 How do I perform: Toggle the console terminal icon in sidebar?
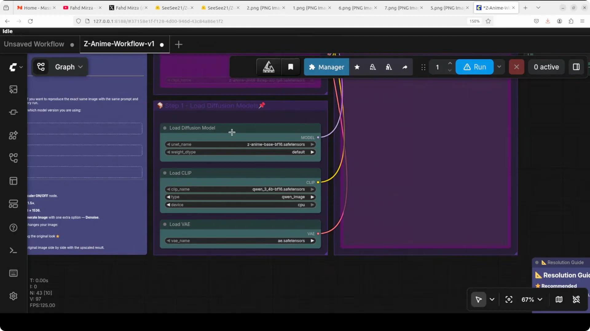pyautogui.click(x=13, y=251)
